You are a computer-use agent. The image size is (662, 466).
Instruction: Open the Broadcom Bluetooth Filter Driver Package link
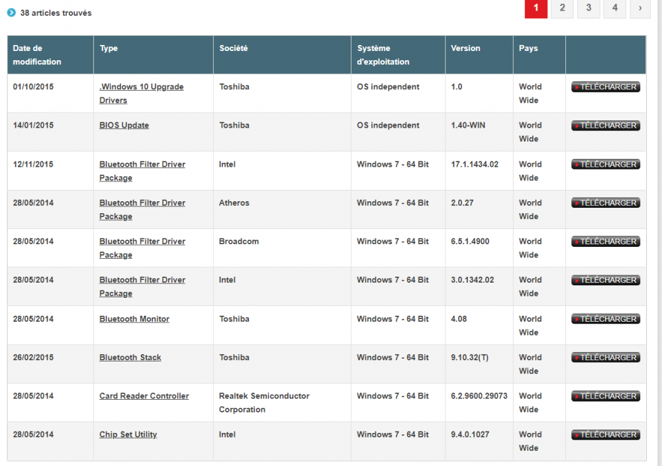click(142, 248)
